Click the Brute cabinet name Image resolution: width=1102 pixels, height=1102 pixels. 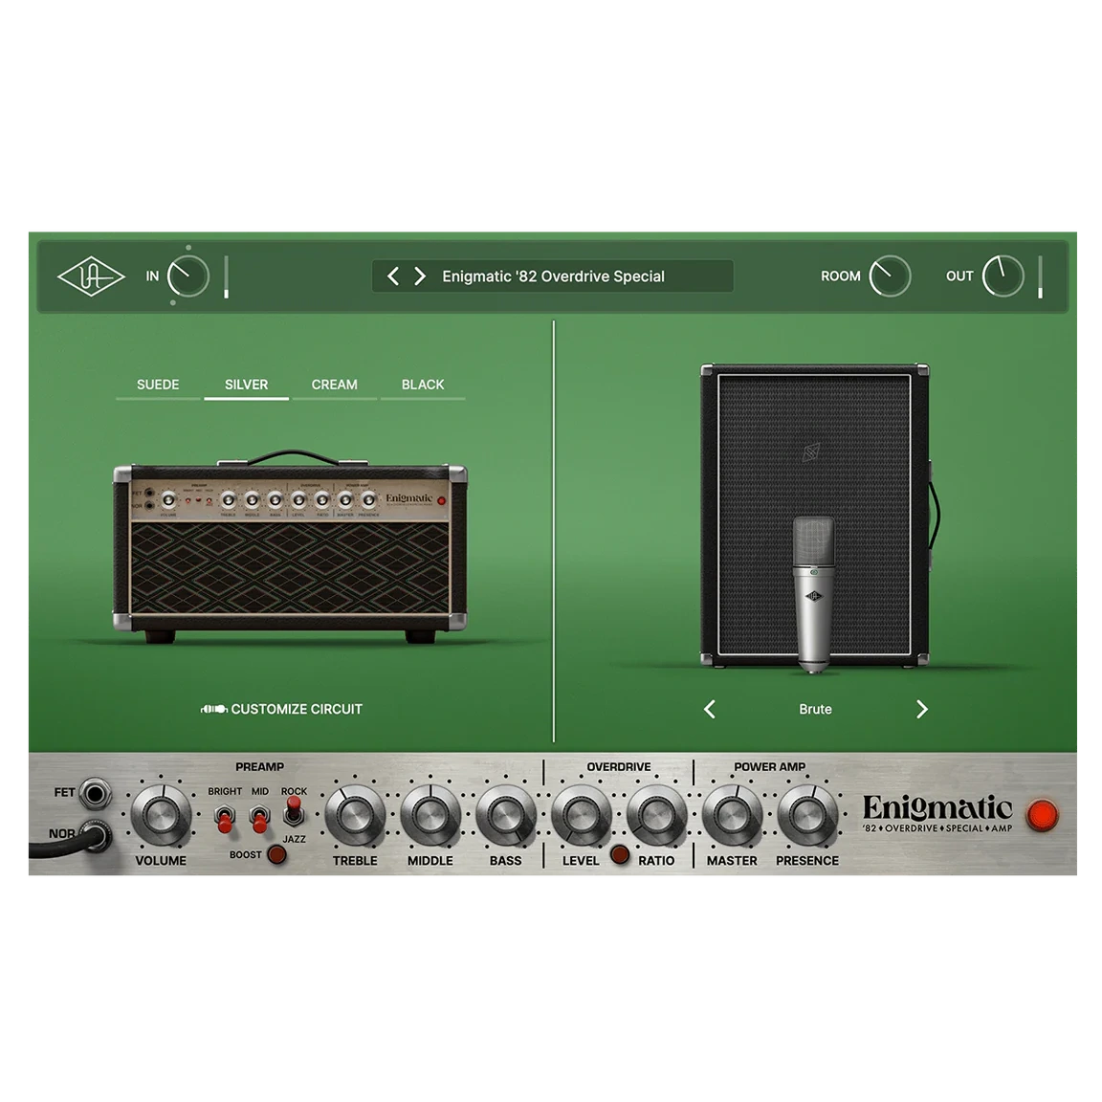click(815, 709)
